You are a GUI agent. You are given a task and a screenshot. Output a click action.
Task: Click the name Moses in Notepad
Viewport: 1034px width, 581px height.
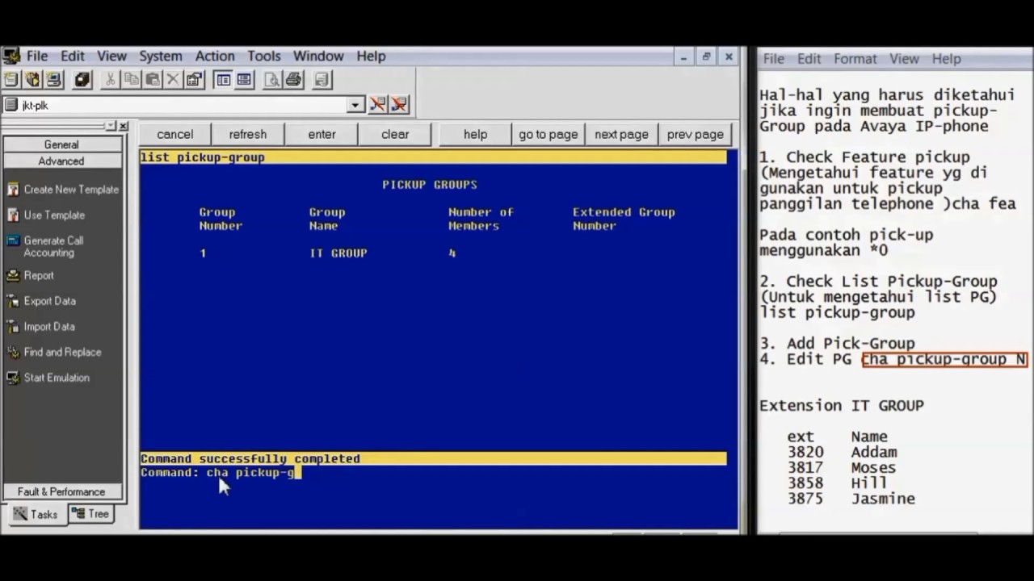[x=873, y=467]
